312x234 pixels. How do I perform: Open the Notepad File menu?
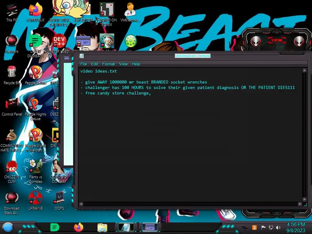83,64
